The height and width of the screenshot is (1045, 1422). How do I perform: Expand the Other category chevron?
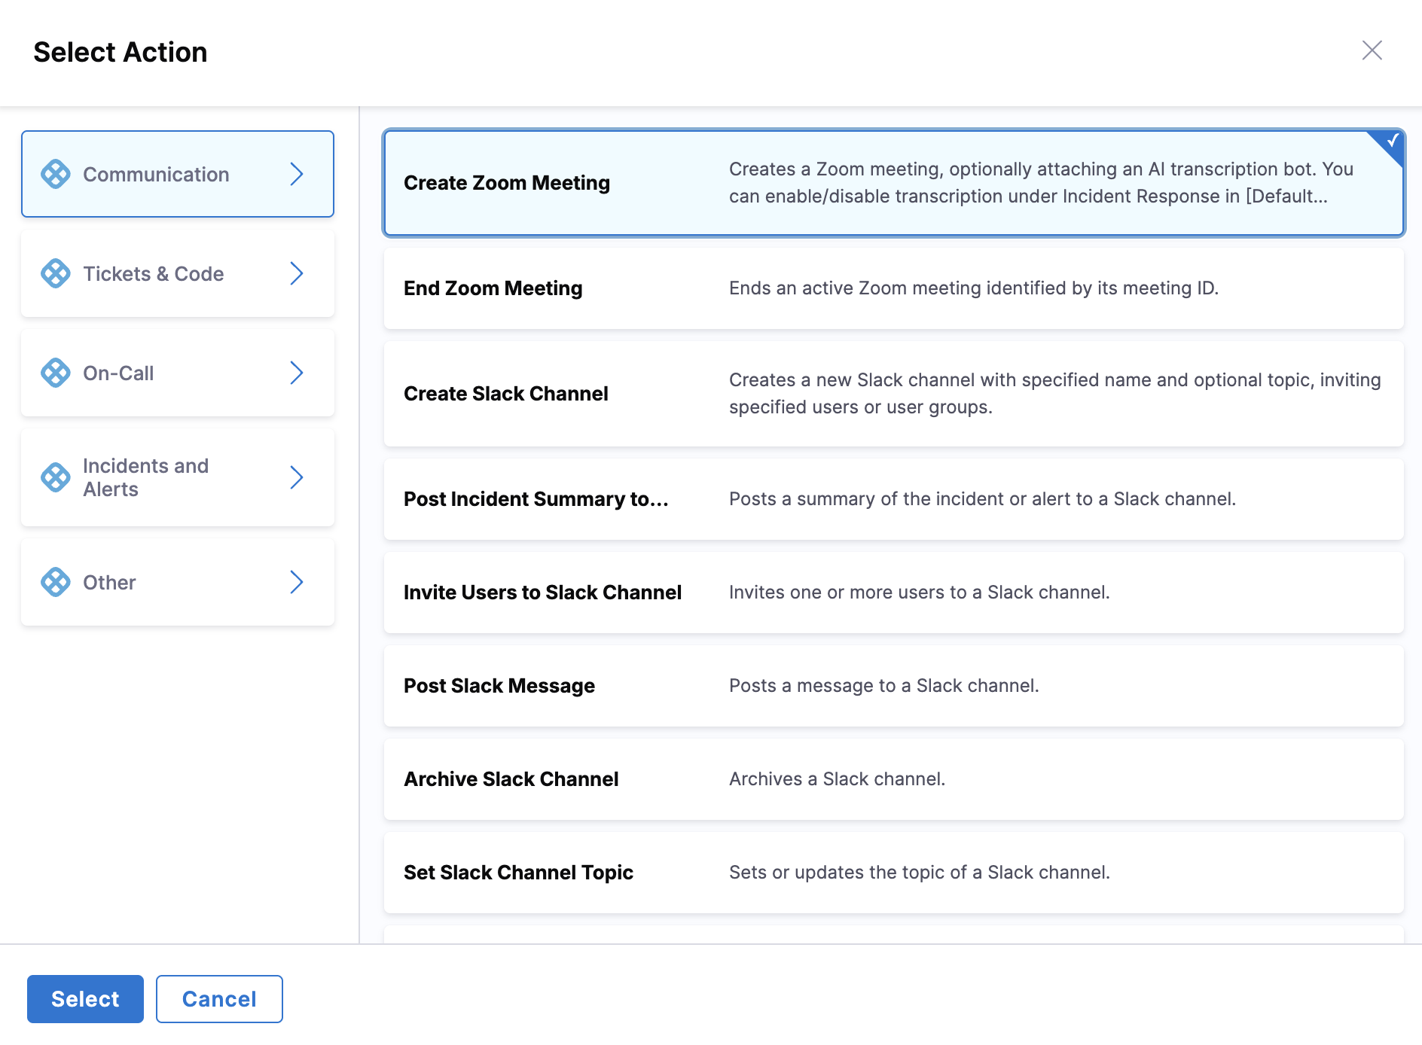[x=297, y=582]
